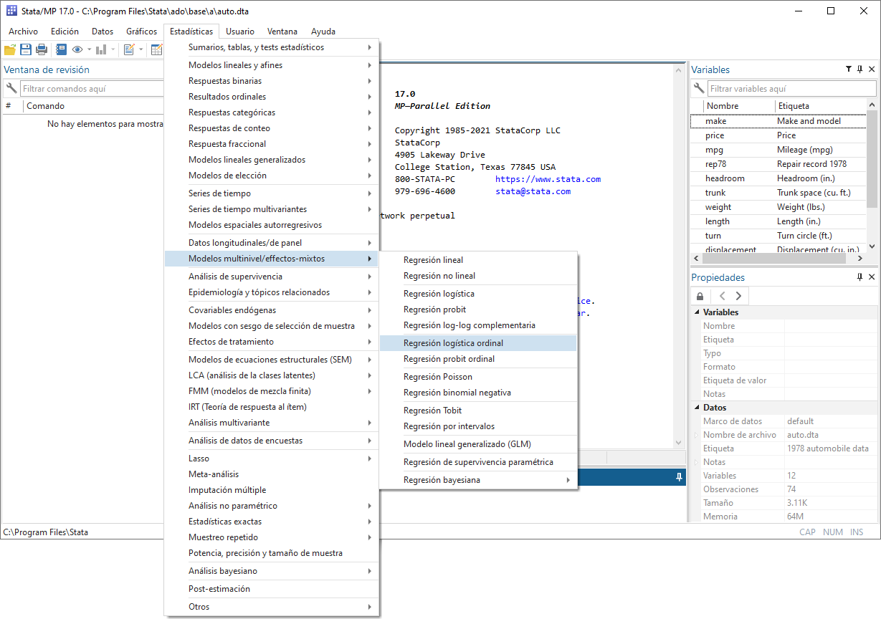
Task: Pin the Variables panel
Action: coord(860,69)
